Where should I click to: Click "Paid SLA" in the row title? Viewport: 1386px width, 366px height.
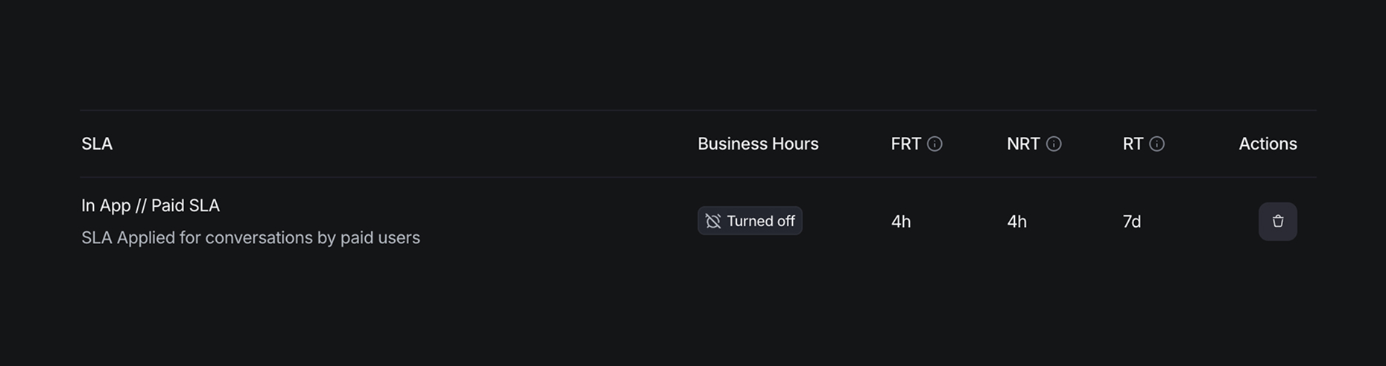click(x=186, y=205)
